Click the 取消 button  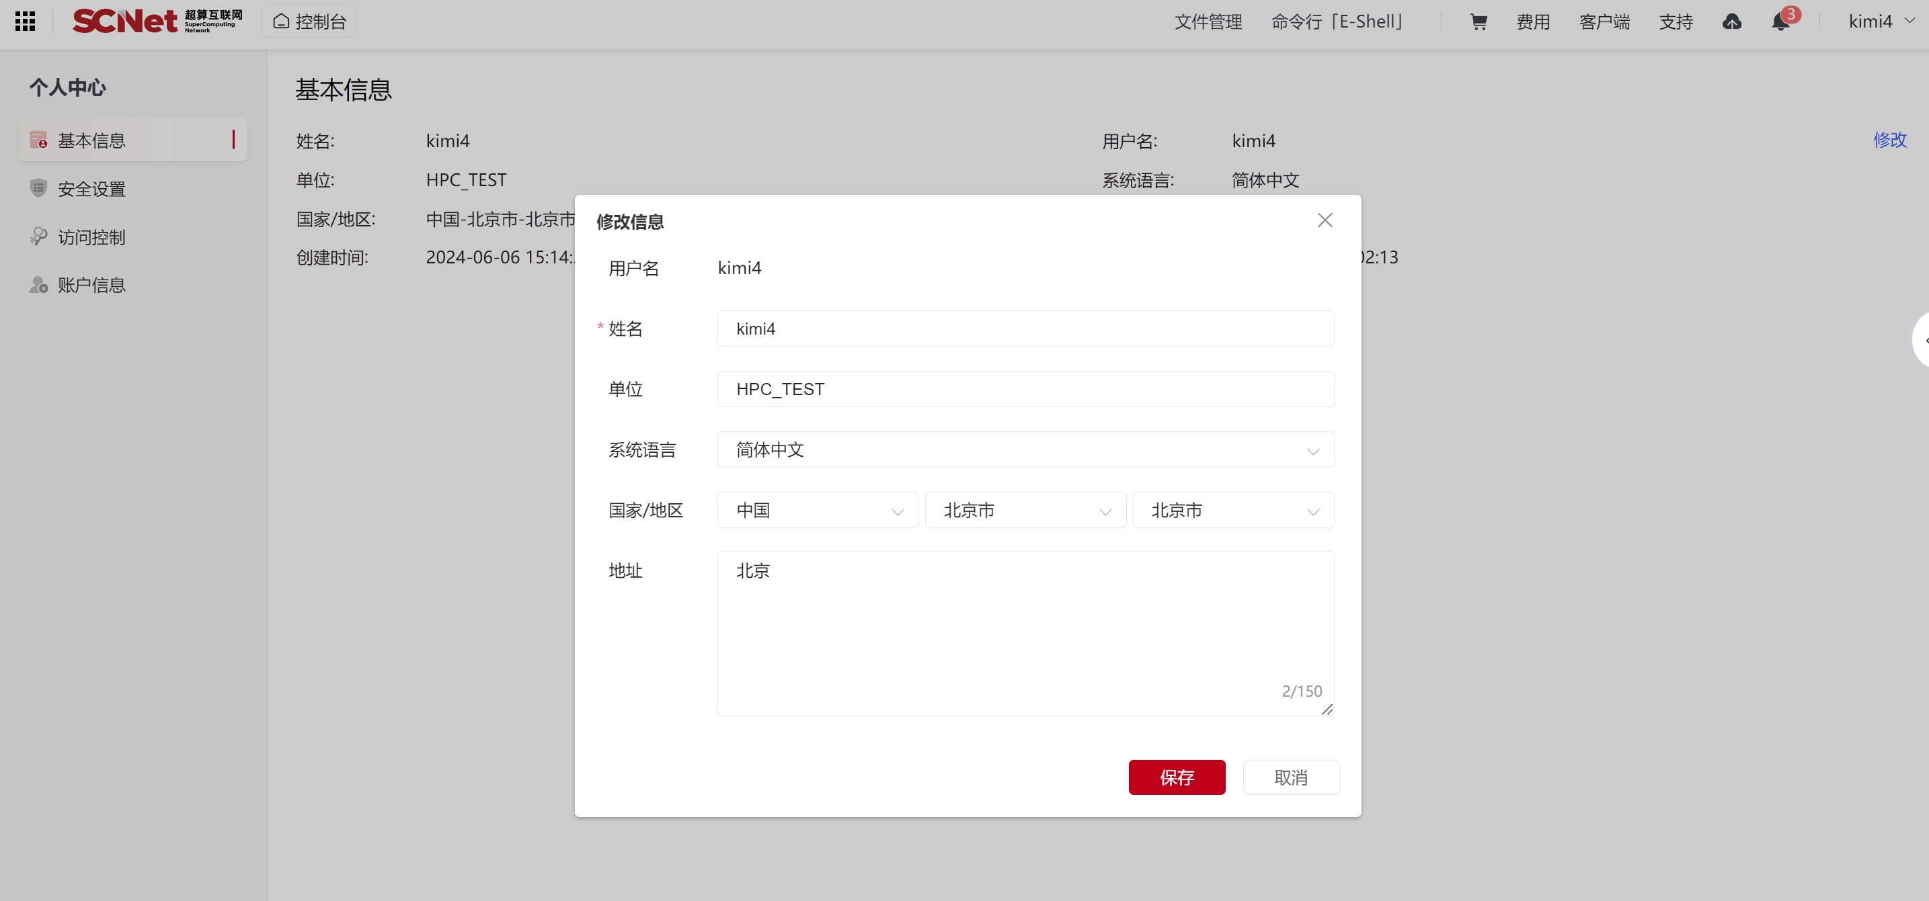1290,777
